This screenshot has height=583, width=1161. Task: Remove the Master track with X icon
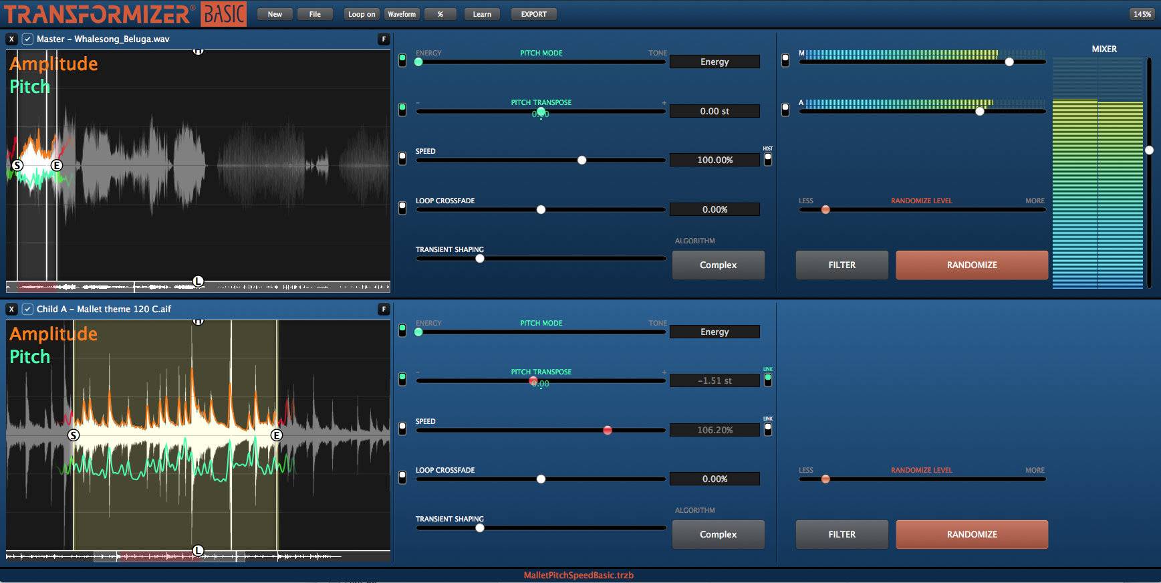[x=11, y=39]
